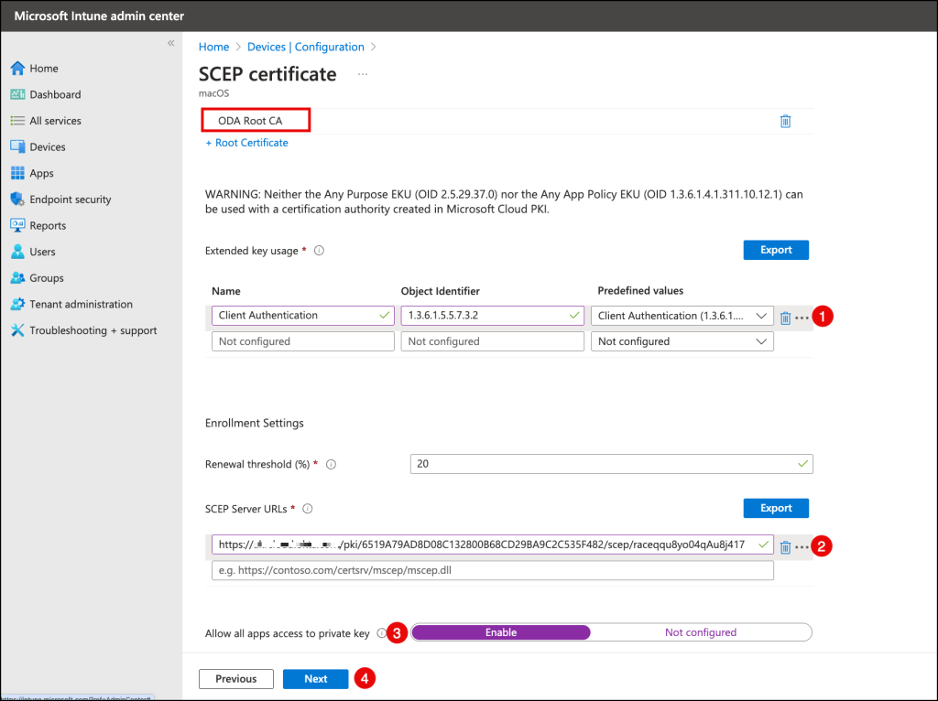The width and height of the screenshot is (938, 701).
Task: Export the Extended key usage list
Action: click(775, 250)
